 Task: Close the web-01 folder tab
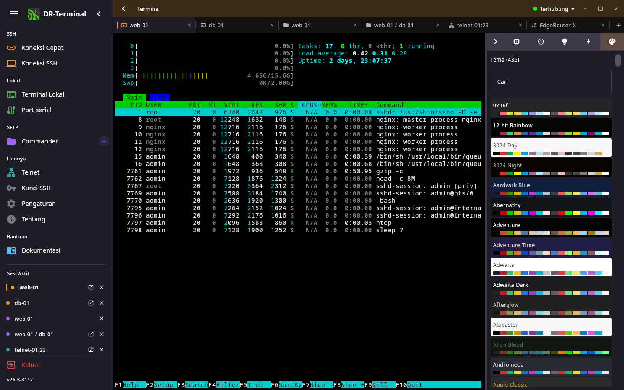pos(355,25)
